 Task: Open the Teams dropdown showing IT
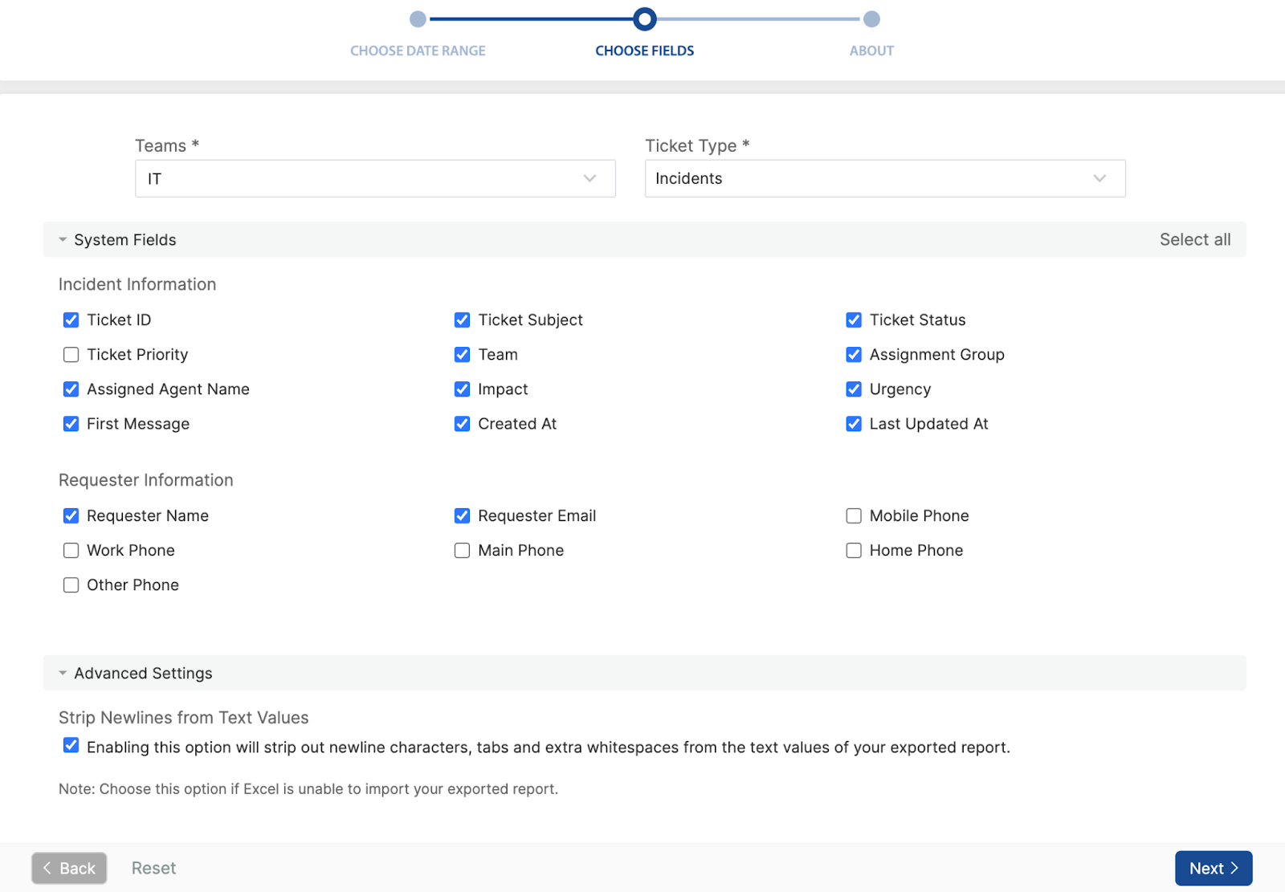tap(375, 178)
